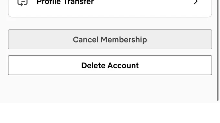Select the white outlined Delete Account option

click(x=110, y=65)
